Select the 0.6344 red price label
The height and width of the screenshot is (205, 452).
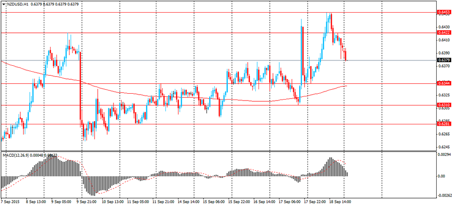[443, 83]
